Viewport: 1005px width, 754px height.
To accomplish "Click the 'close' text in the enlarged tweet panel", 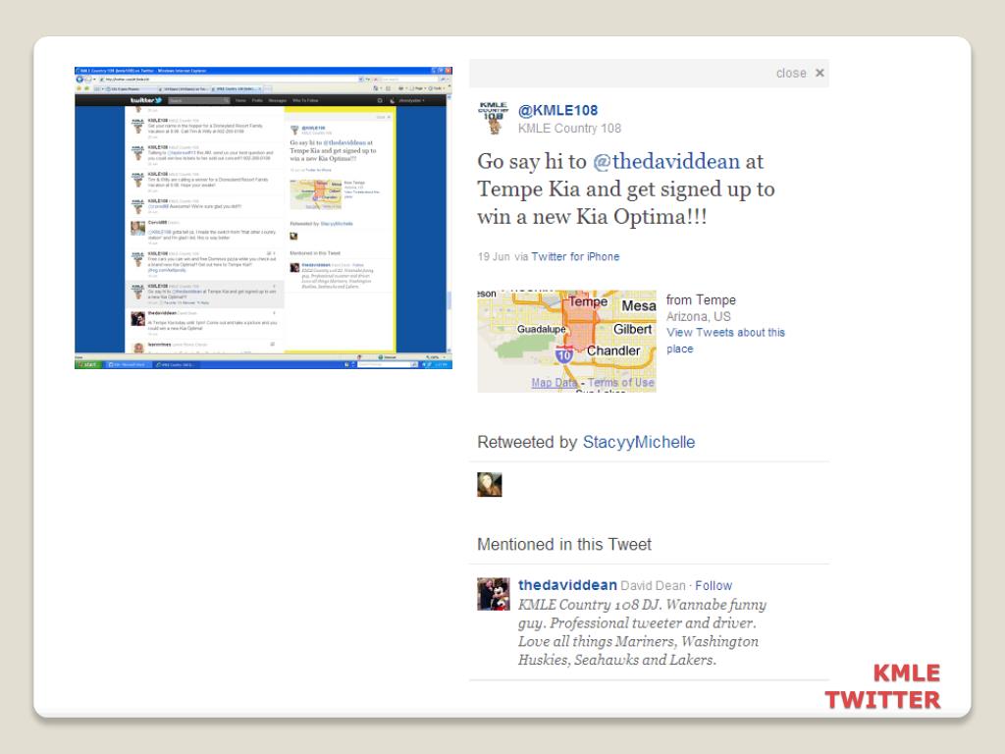I will (x=791, y=73).
